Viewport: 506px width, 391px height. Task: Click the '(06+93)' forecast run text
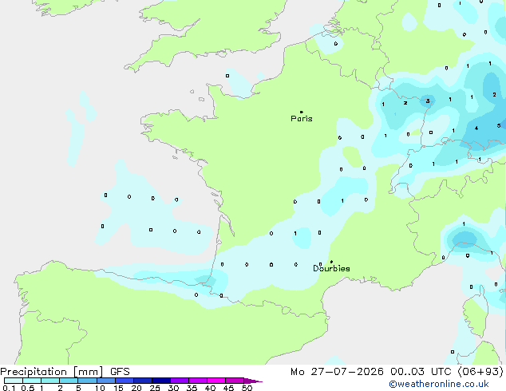480,372
